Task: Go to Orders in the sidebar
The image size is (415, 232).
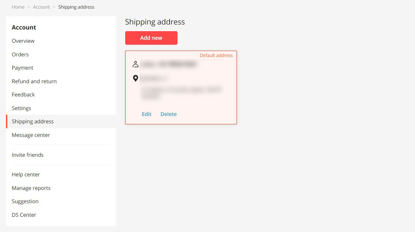Action: point(20,54)
